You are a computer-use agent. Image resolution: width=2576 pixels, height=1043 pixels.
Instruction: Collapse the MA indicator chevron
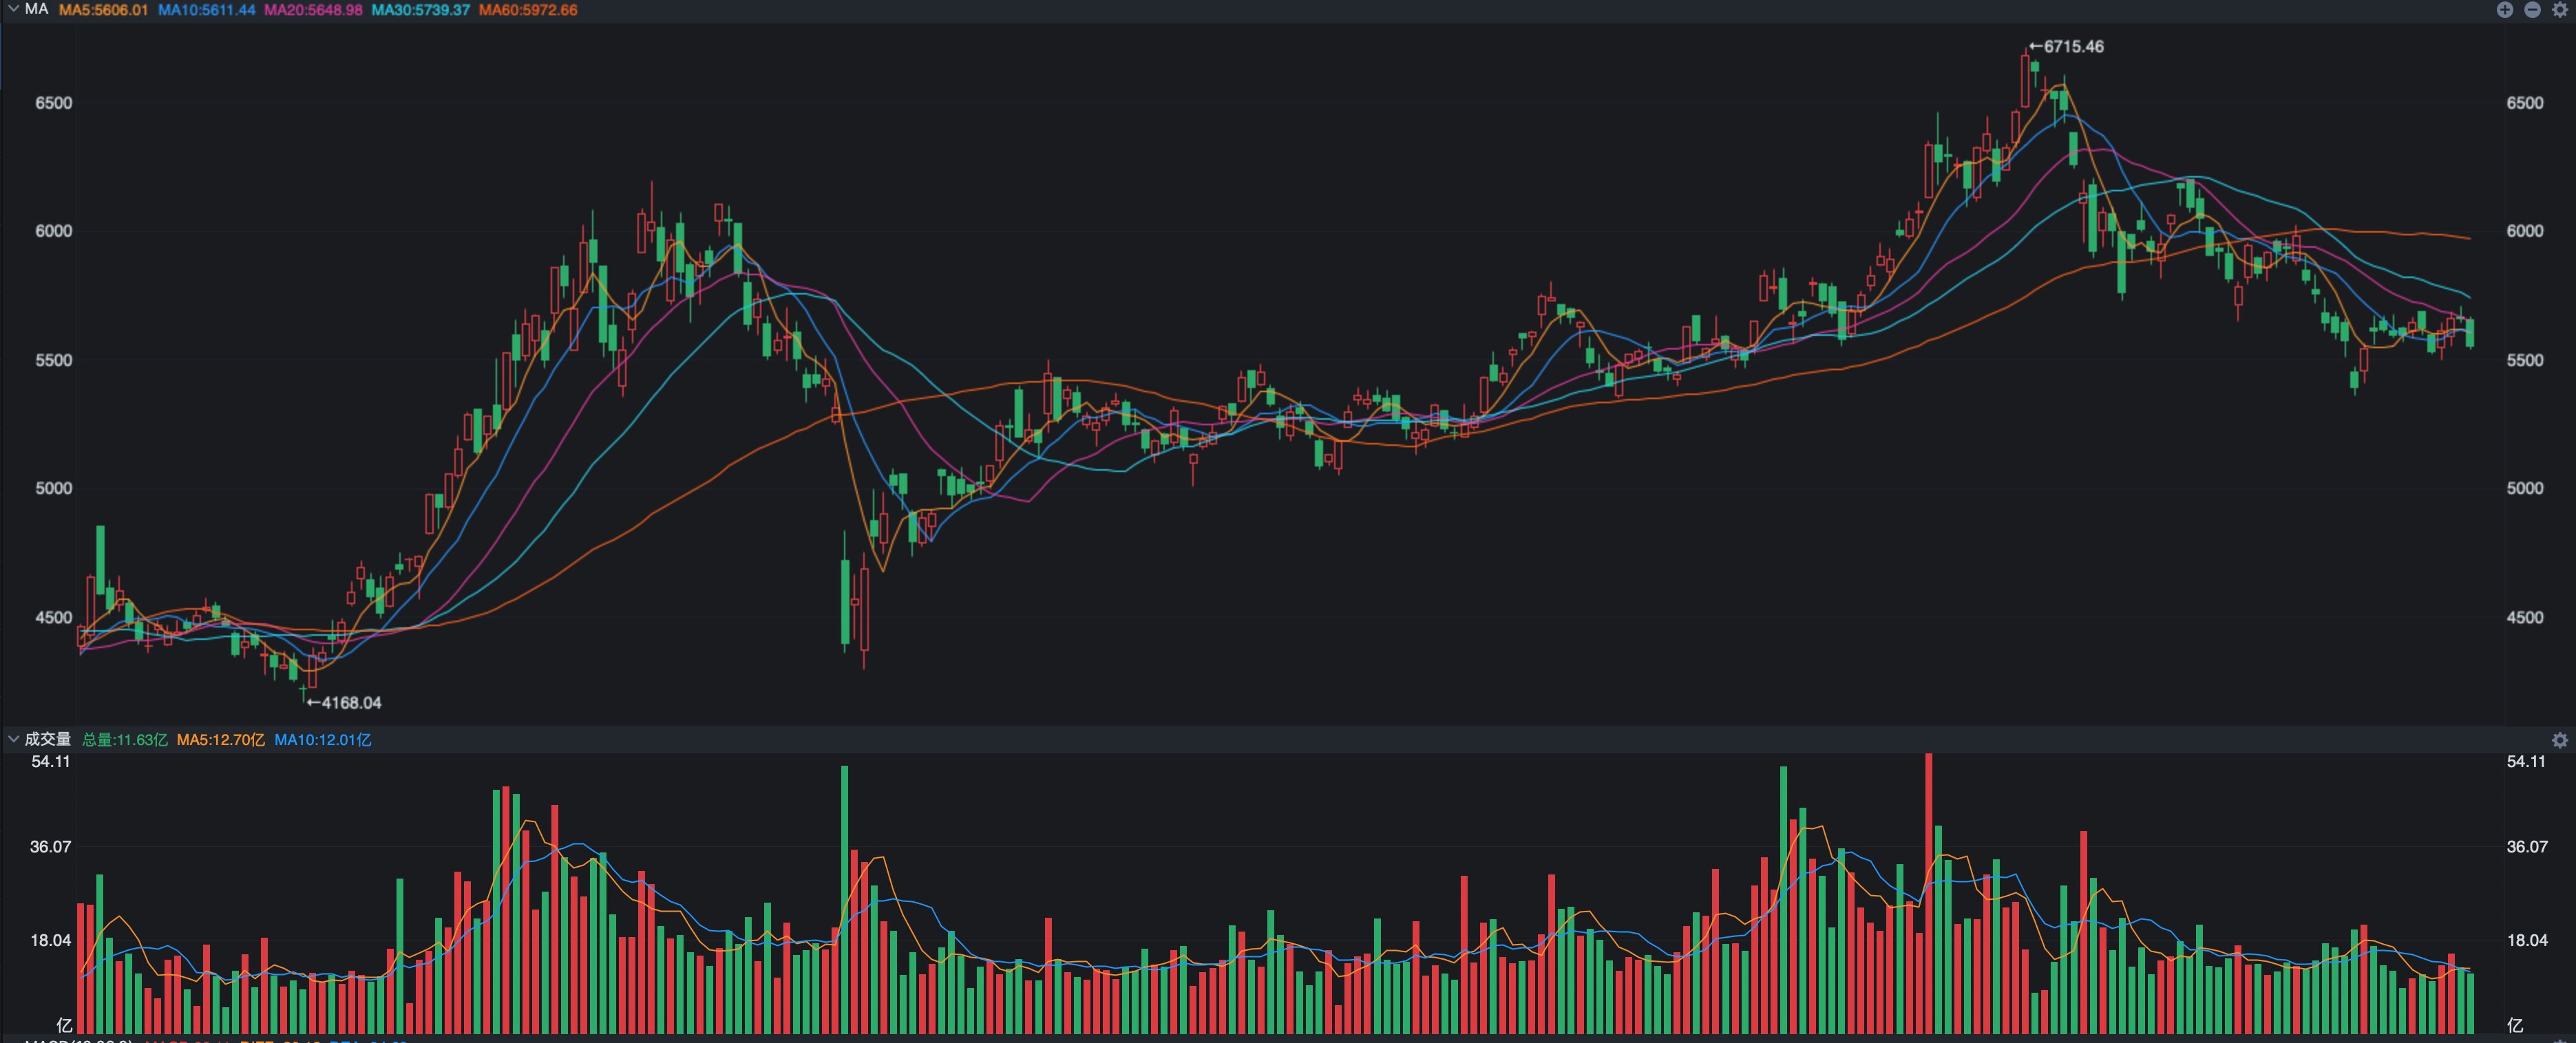pos(13,9)
